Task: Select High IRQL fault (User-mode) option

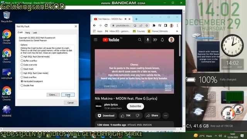Action: tap(34, 73)
